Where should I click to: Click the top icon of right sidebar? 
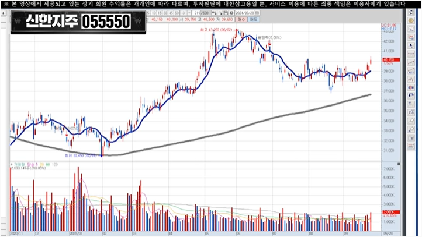click(411, 12)
